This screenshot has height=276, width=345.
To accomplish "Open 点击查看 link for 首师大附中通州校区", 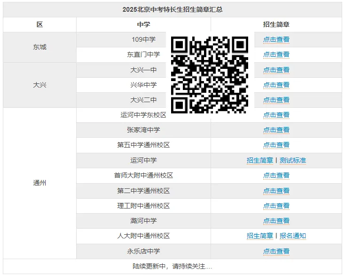I will 276,176.
